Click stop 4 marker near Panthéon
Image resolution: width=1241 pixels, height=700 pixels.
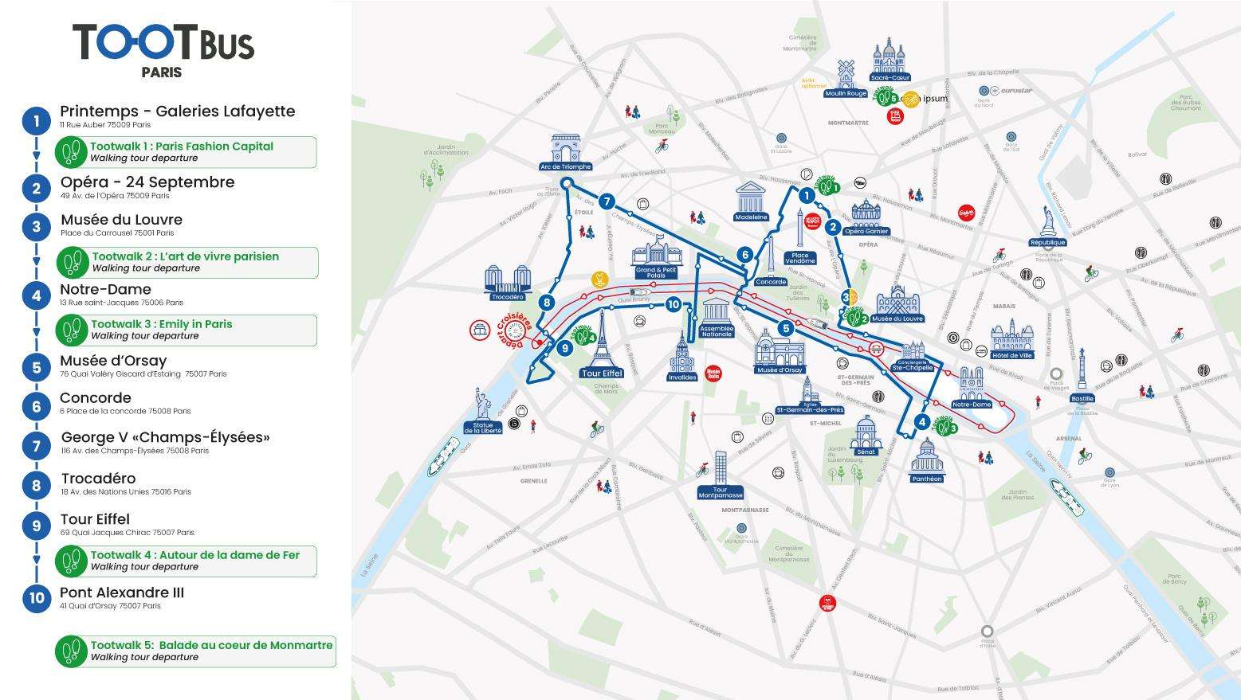[x=922, y=423]
